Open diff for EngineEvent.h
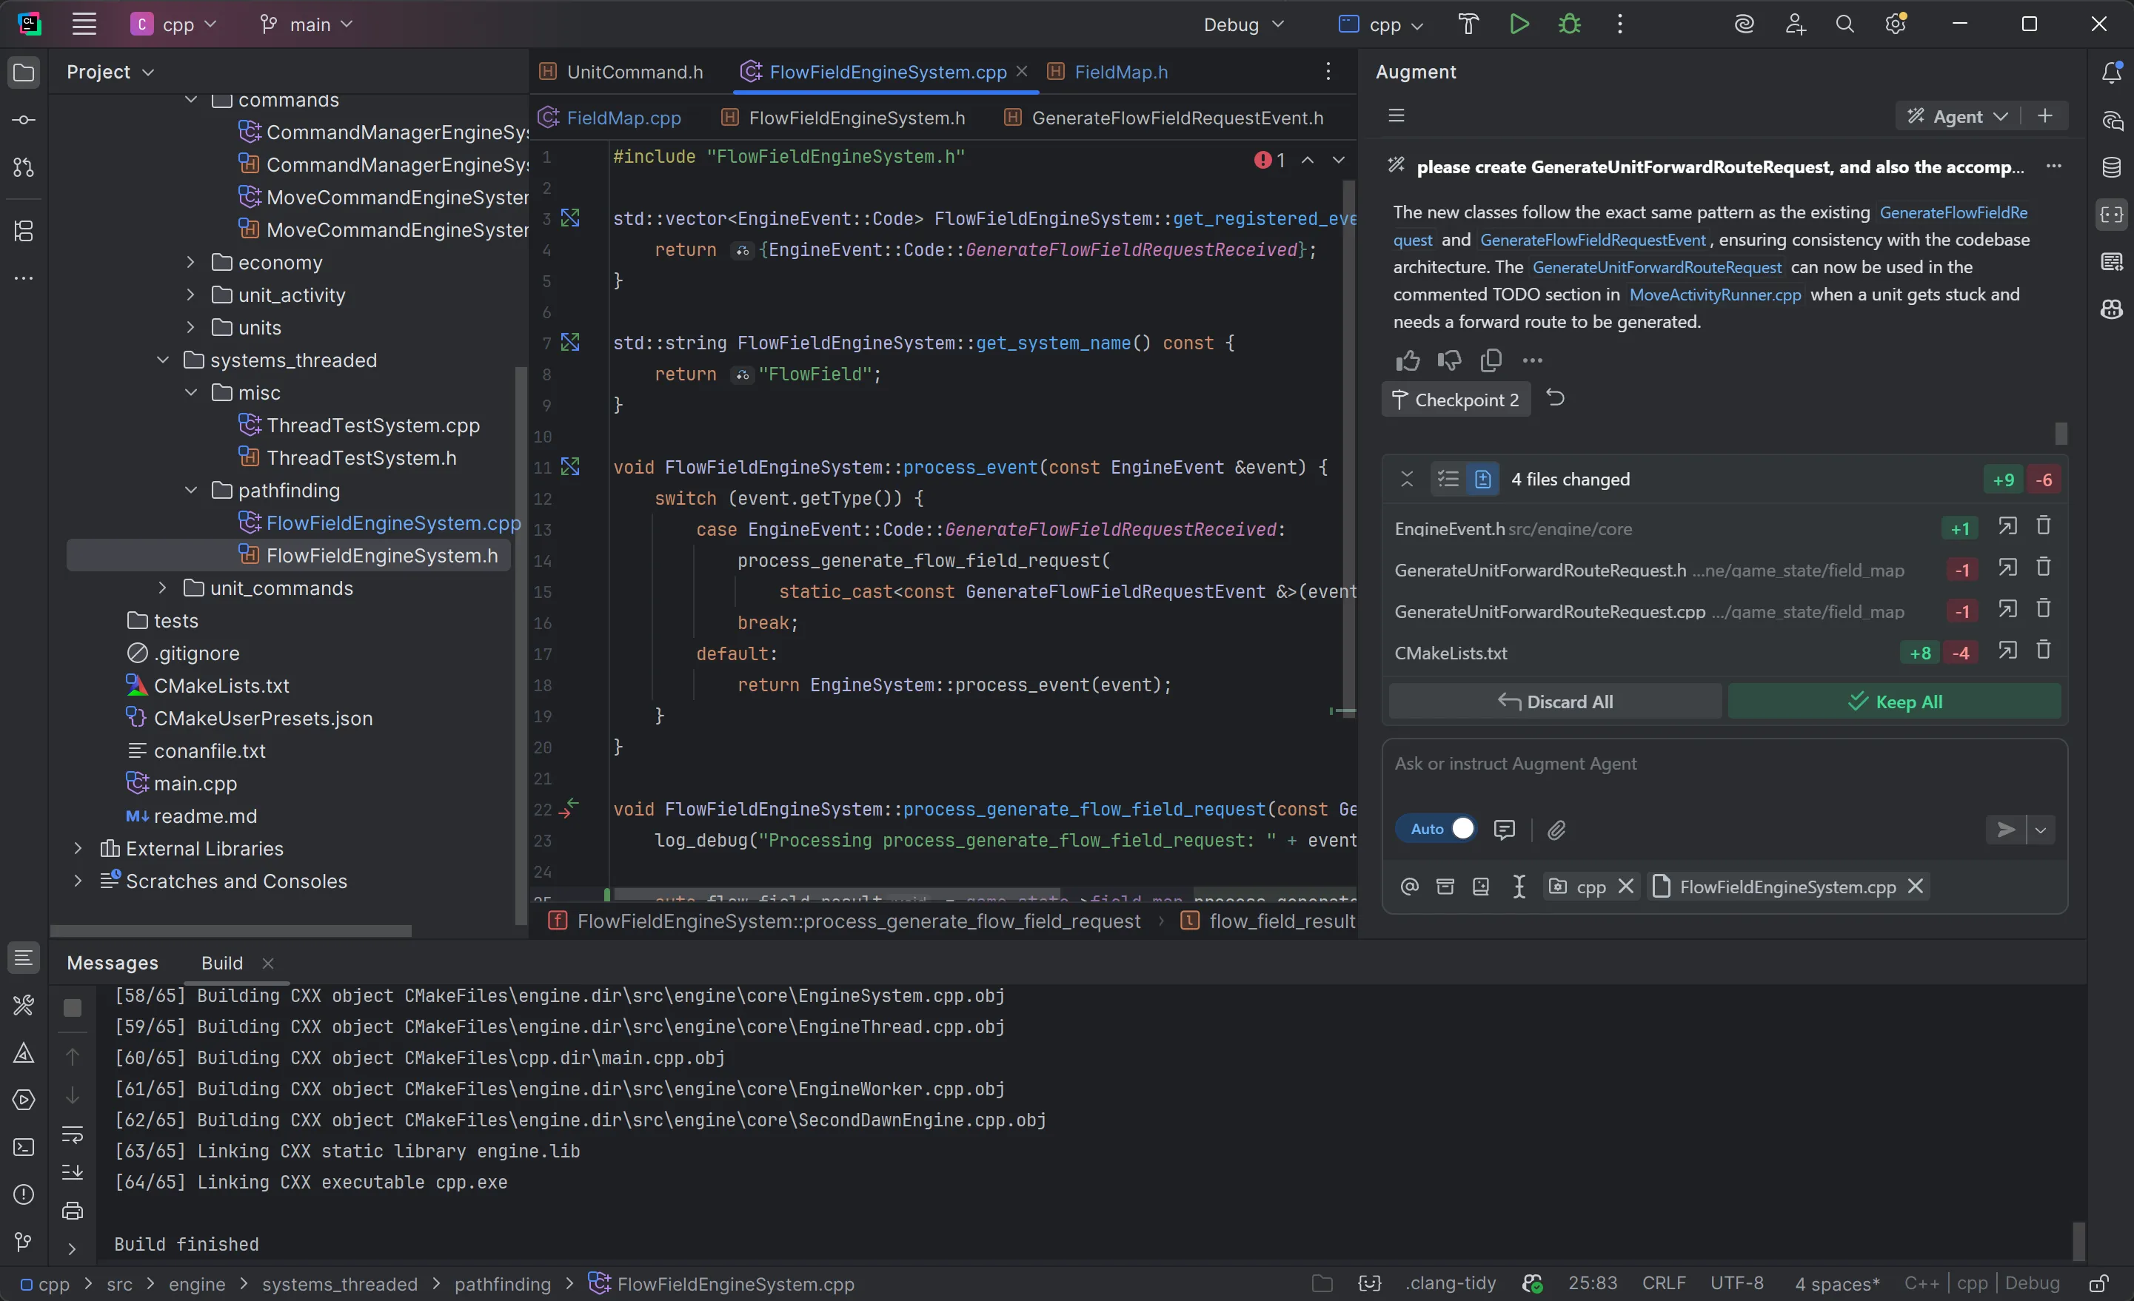 (2007, 526)
